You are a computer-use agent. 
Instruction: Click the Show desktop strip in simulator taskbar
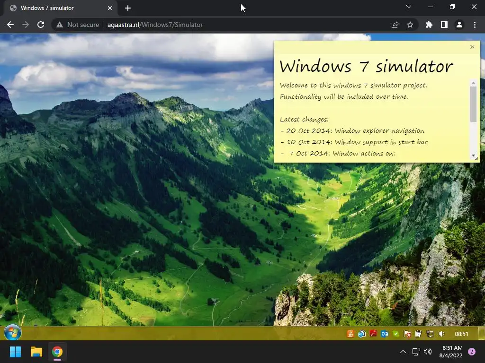point(482,333)
